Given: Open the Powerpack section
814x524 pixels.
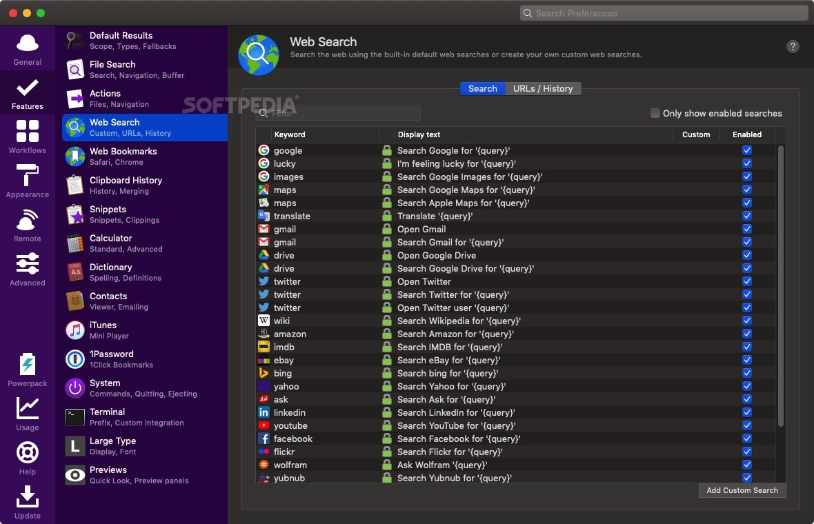Looking at the screenshot, I should click(x=27, y=370).
